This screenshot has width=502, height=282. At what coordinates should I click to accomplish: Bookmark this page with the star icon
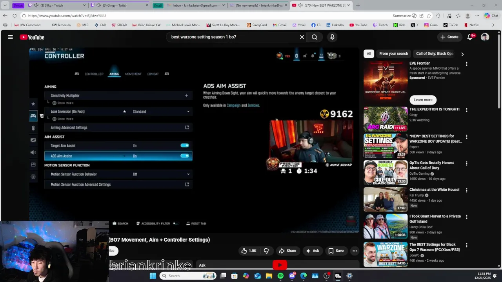[429, 16]
